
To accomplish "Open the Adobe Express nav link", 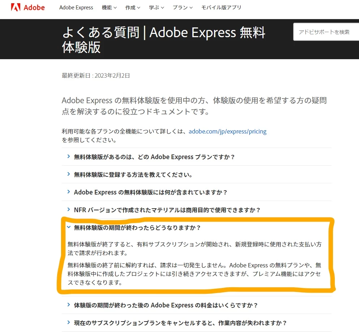I will click(x=76, y=8).
